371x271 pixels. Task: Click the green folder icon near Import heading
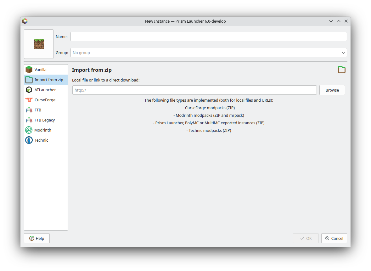pyautogui.click(x=342, y=70)
